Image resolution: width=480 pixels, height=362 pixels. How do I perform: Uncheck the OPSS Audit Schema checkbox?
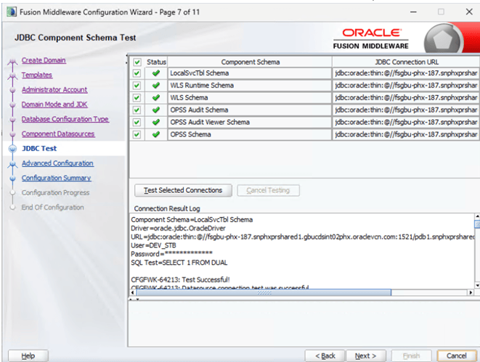coord(137,110)
